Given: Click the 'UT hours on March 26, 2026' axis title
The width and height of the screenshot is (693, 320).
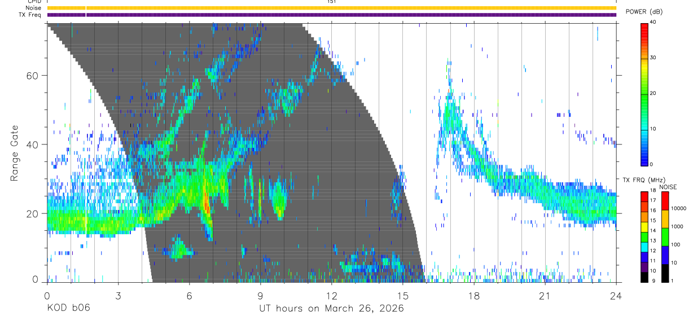Looking at the screenshot, I should [x=331, y=309].
